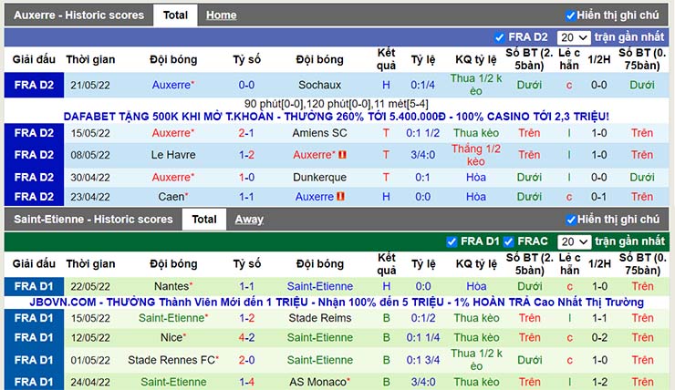Click 'Saint-Etienne - Historic scores' heading
Viewport: 675px width, 390px height.
[93, 220]
